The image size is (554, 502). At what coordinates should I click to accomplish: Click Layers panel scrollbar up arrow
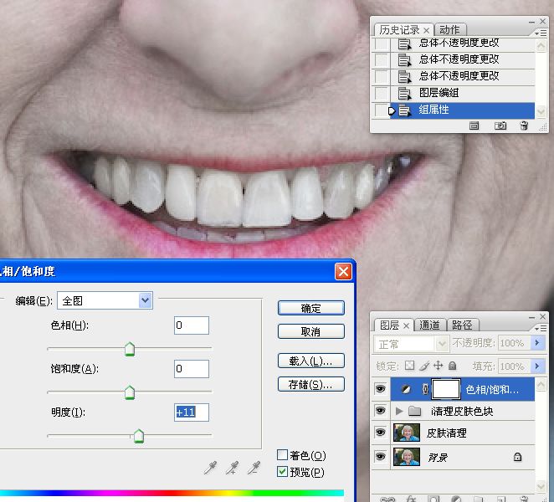click(x=541, y=384)
